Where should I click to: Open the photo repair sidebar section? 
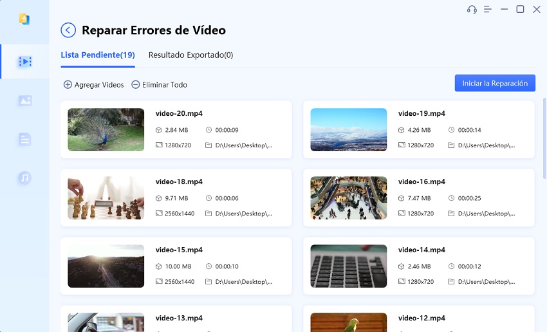tap(24, 101)
